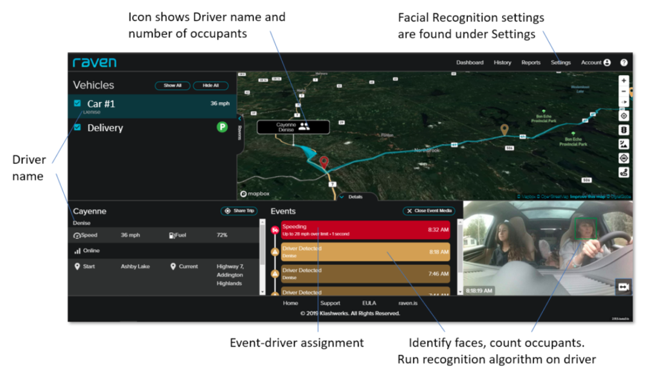The image size is (659, 369).
Task: Center map on current location
Action: 624,116
